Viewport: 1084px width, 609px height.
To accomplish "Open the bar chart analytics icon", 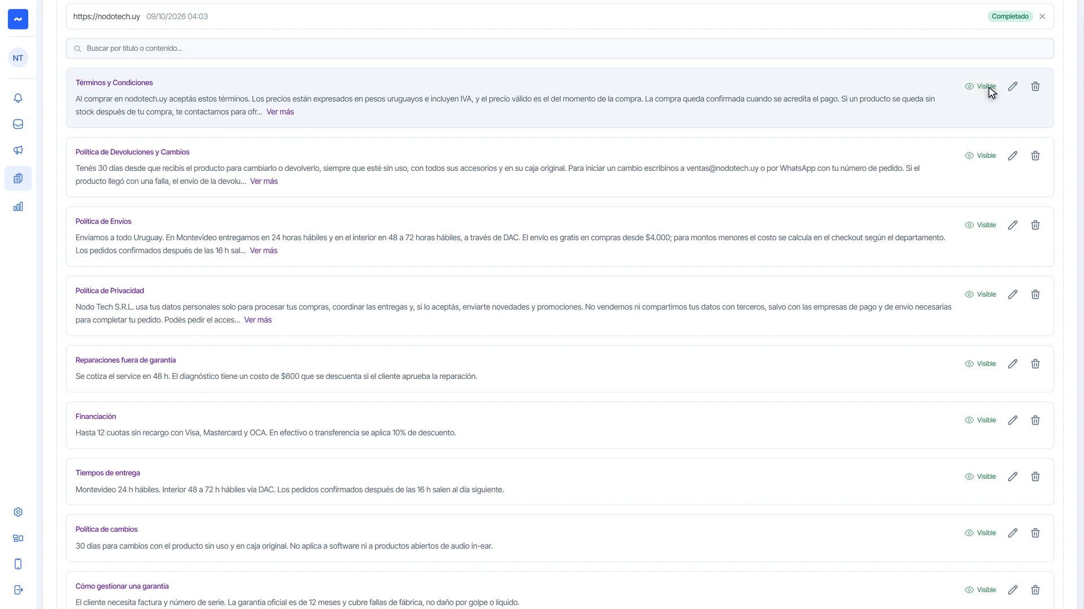I will click(x=18, y=206).
